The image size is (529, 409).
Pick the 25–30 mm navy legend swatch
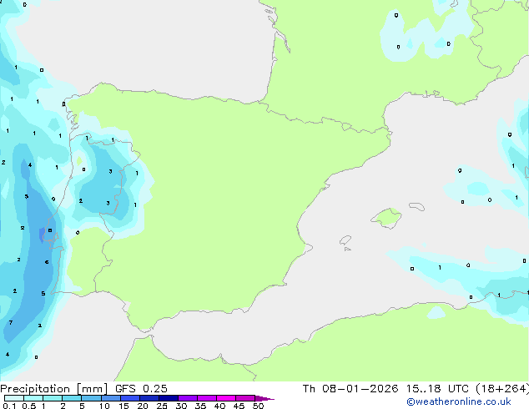(x=169, y=398)
